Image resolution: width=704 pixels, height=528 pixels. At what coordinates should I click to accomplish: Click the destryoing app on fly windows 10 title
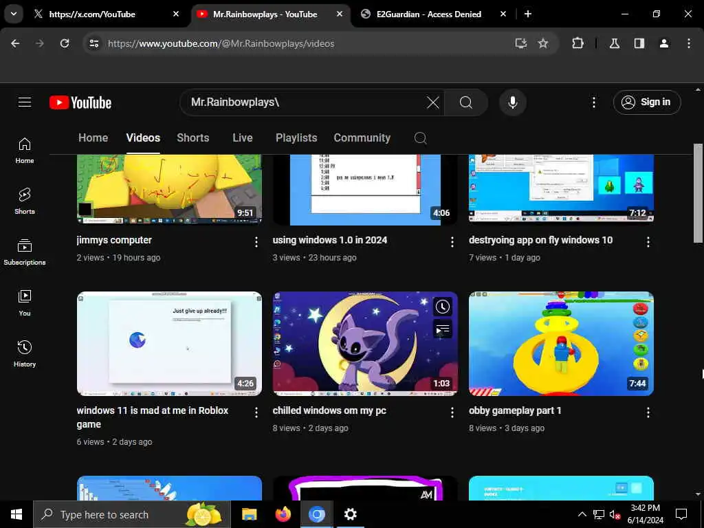(540, 240)
